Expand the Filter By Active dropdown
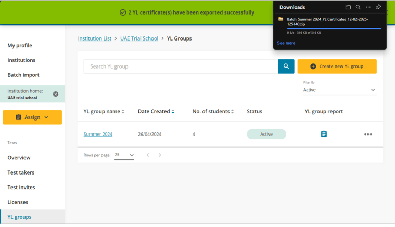 339,90
